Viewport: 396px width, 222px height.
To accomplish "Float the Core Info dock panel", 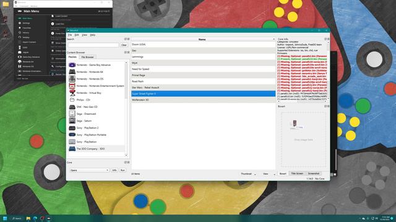I will (x=325, y=39).
